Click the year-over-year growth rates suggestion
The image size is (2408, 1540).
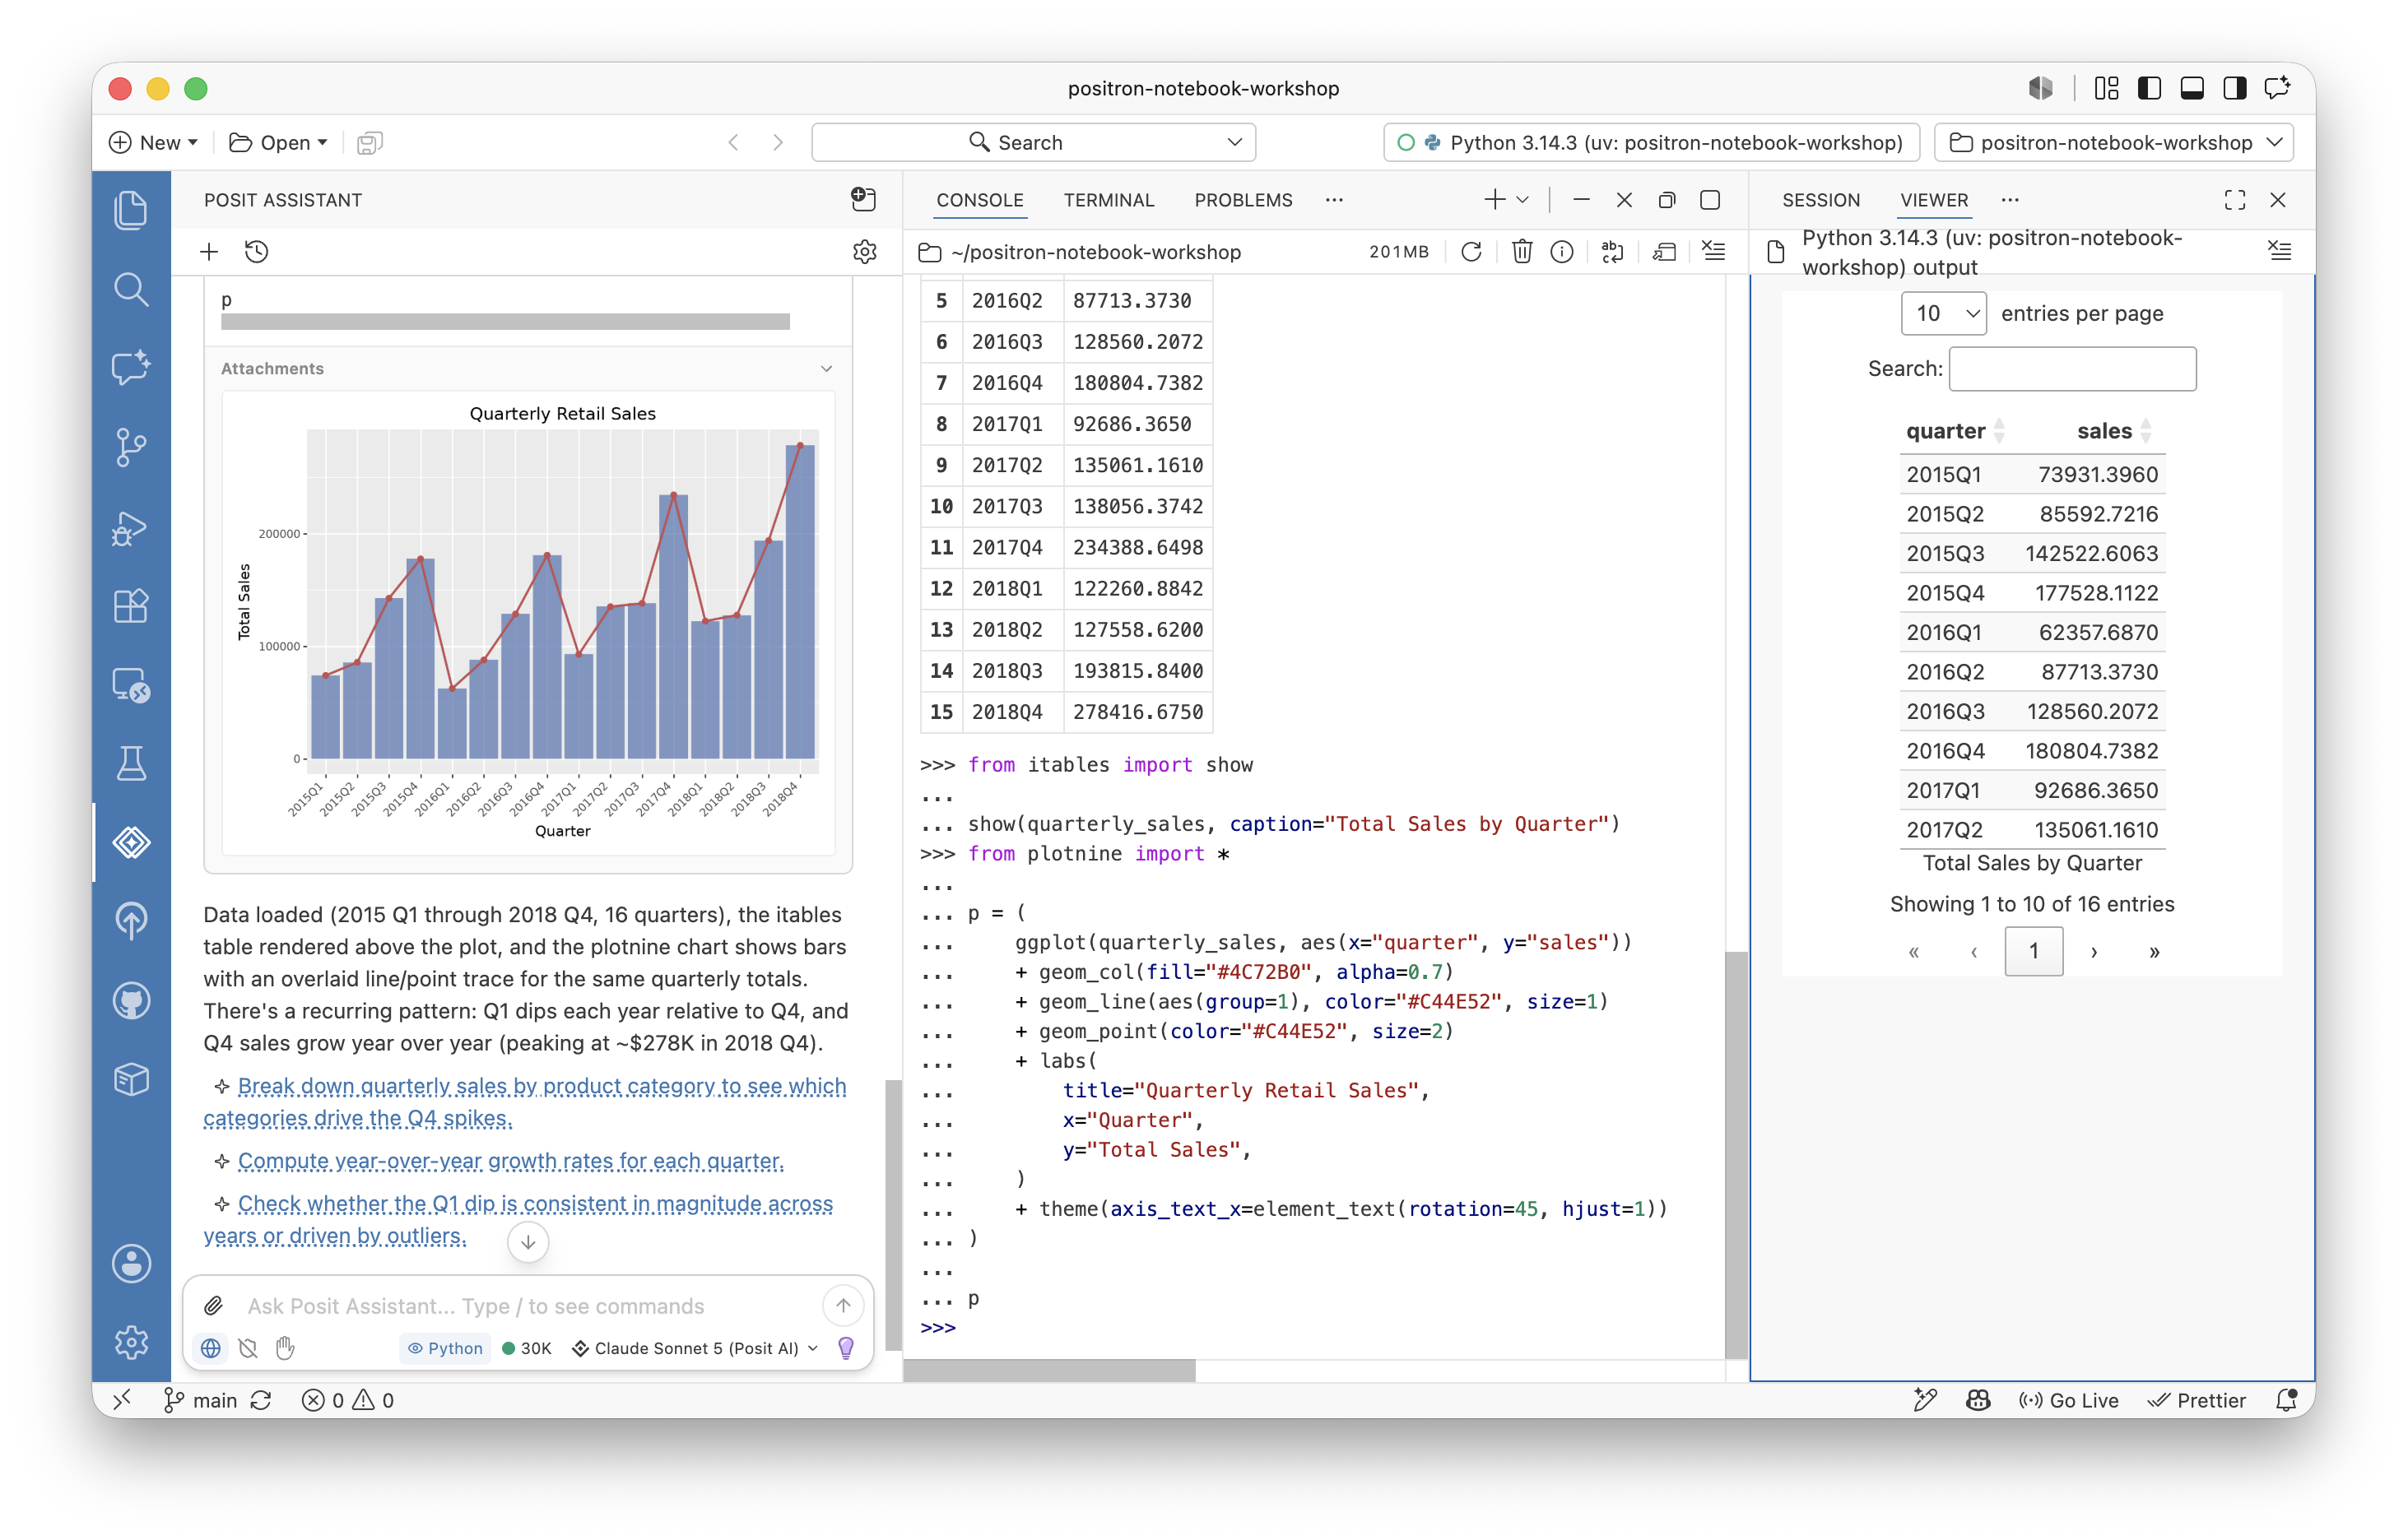click(510, 1161)
